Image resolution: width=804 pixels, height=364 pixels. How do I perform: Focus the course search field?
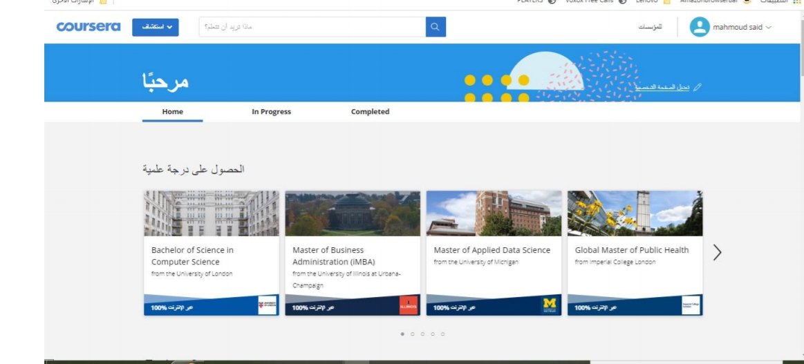tap(312, 27)
